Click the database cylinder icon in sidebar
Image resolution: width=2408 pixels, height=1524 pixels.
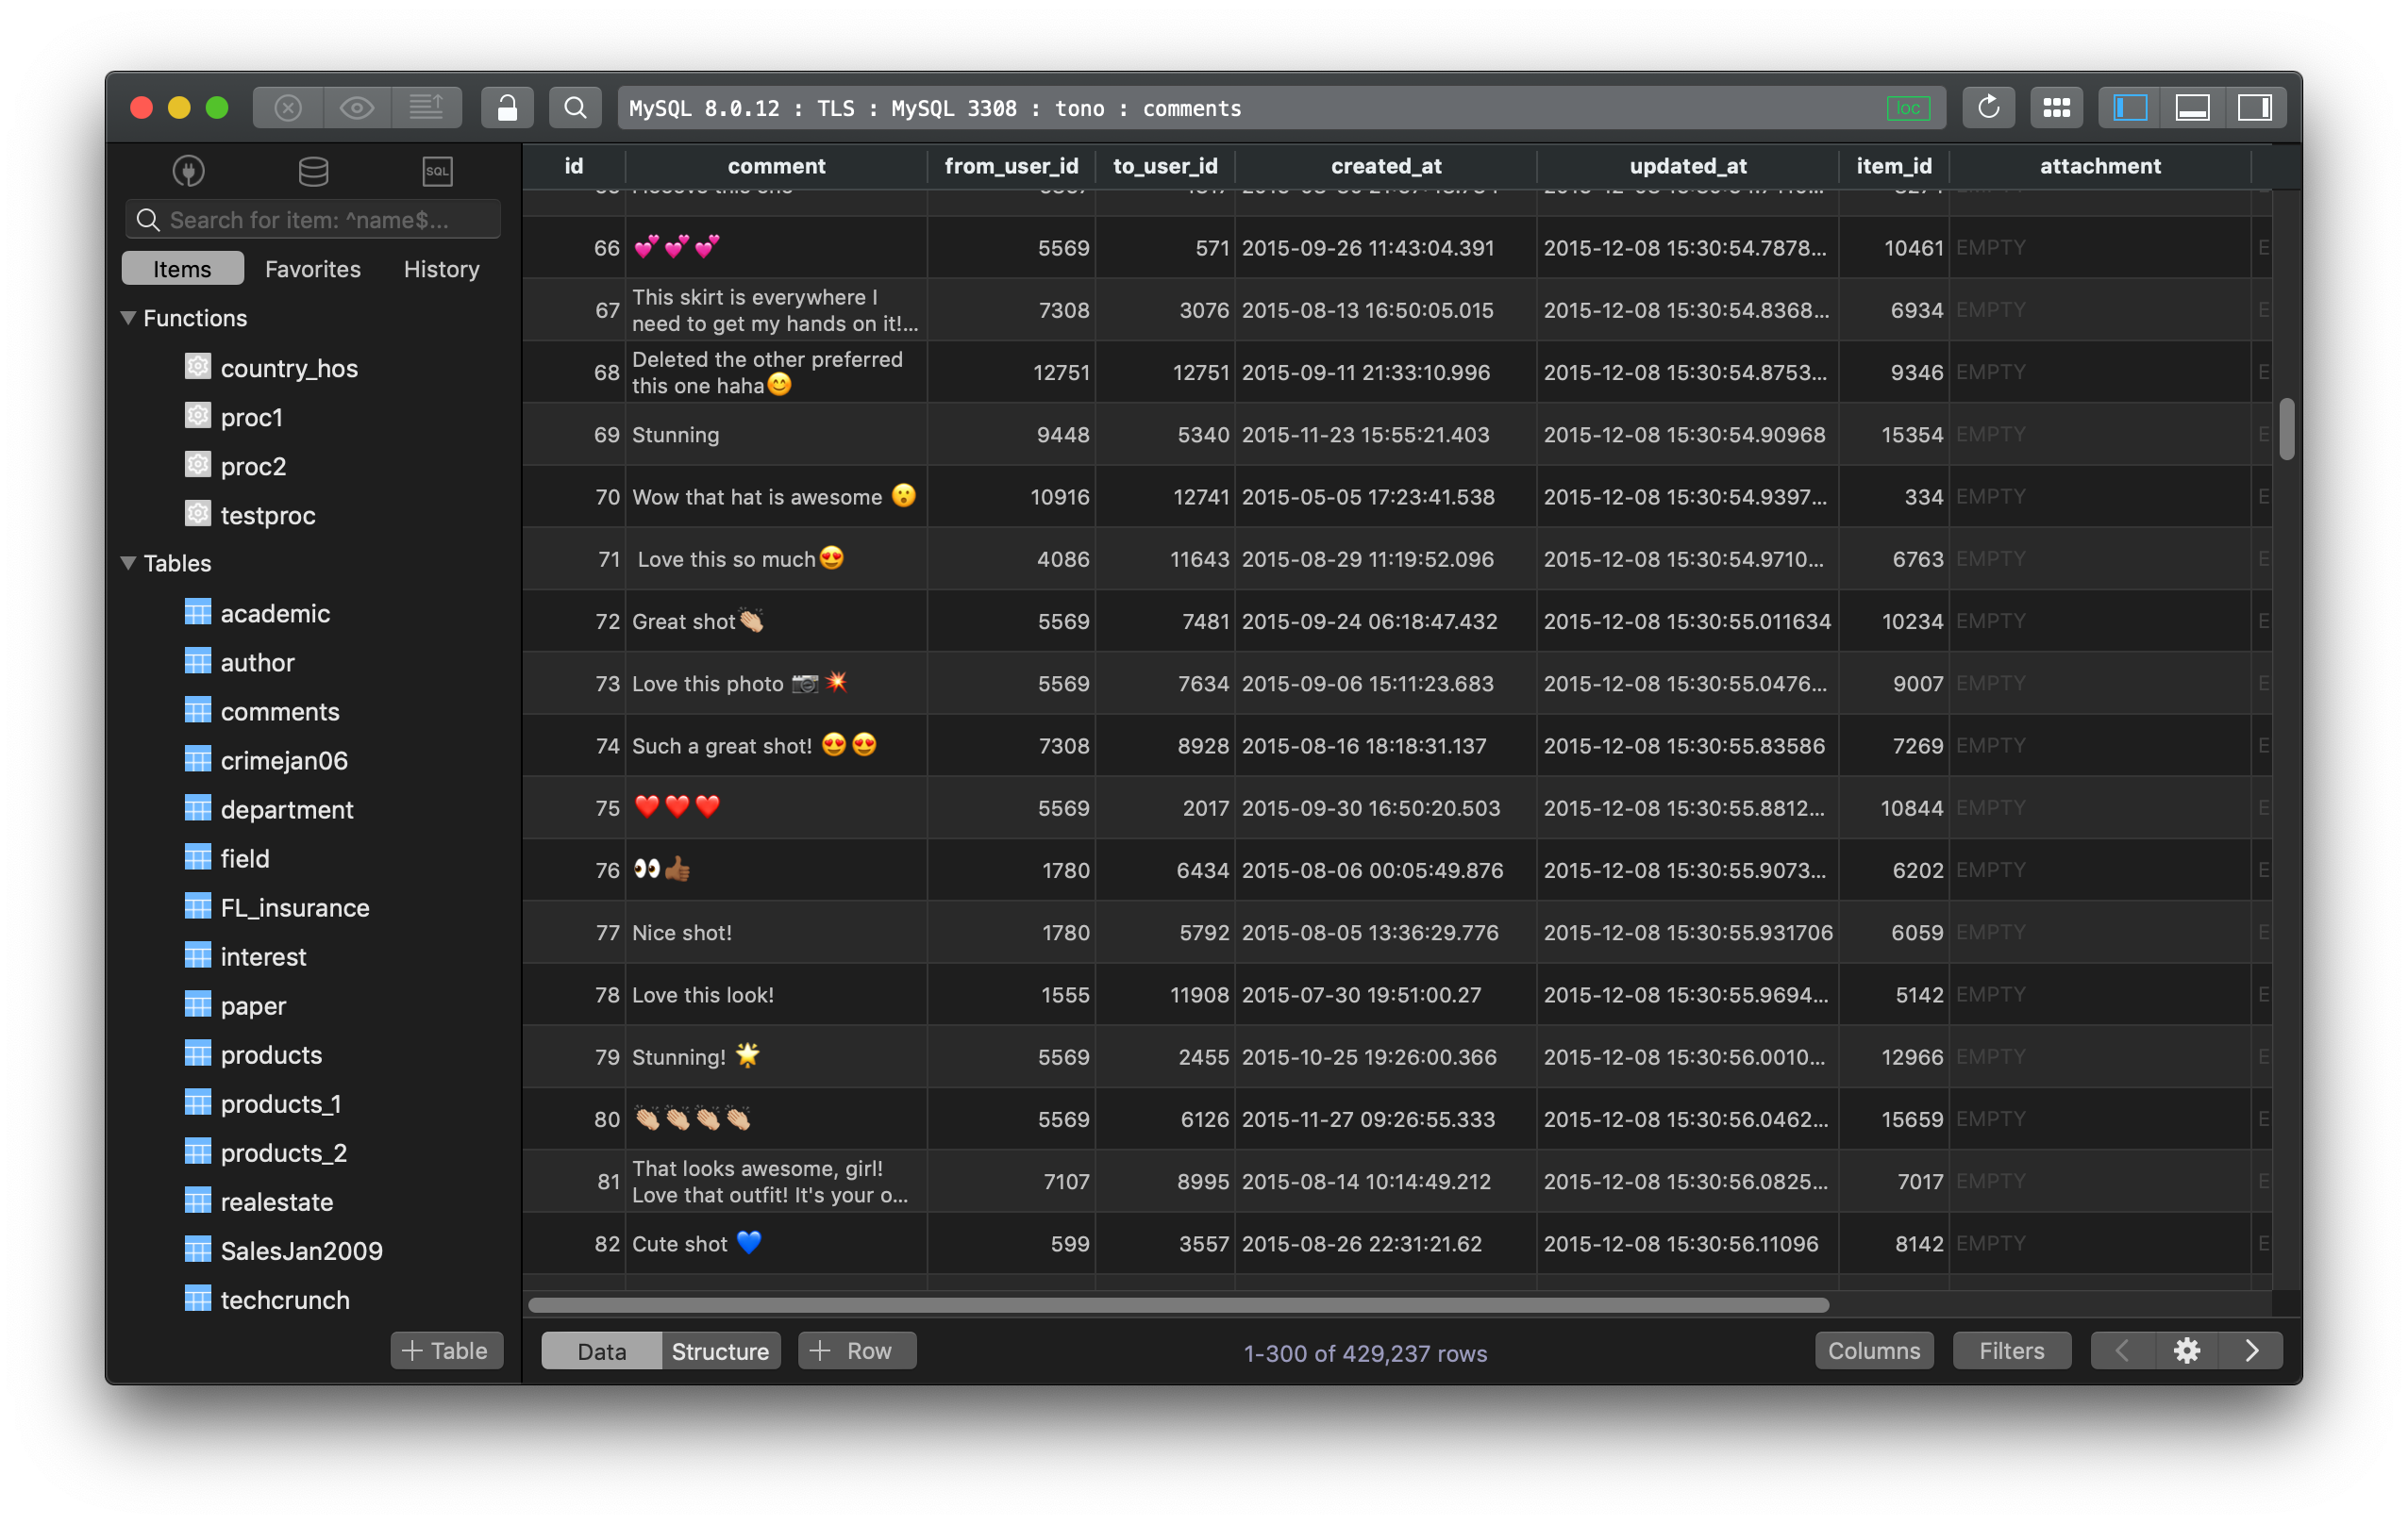pyautogui.click(x=310, y=169)
